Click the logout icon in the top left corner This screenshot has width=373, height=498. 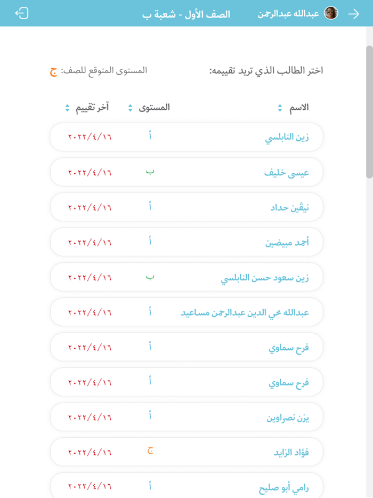[21, 13]
